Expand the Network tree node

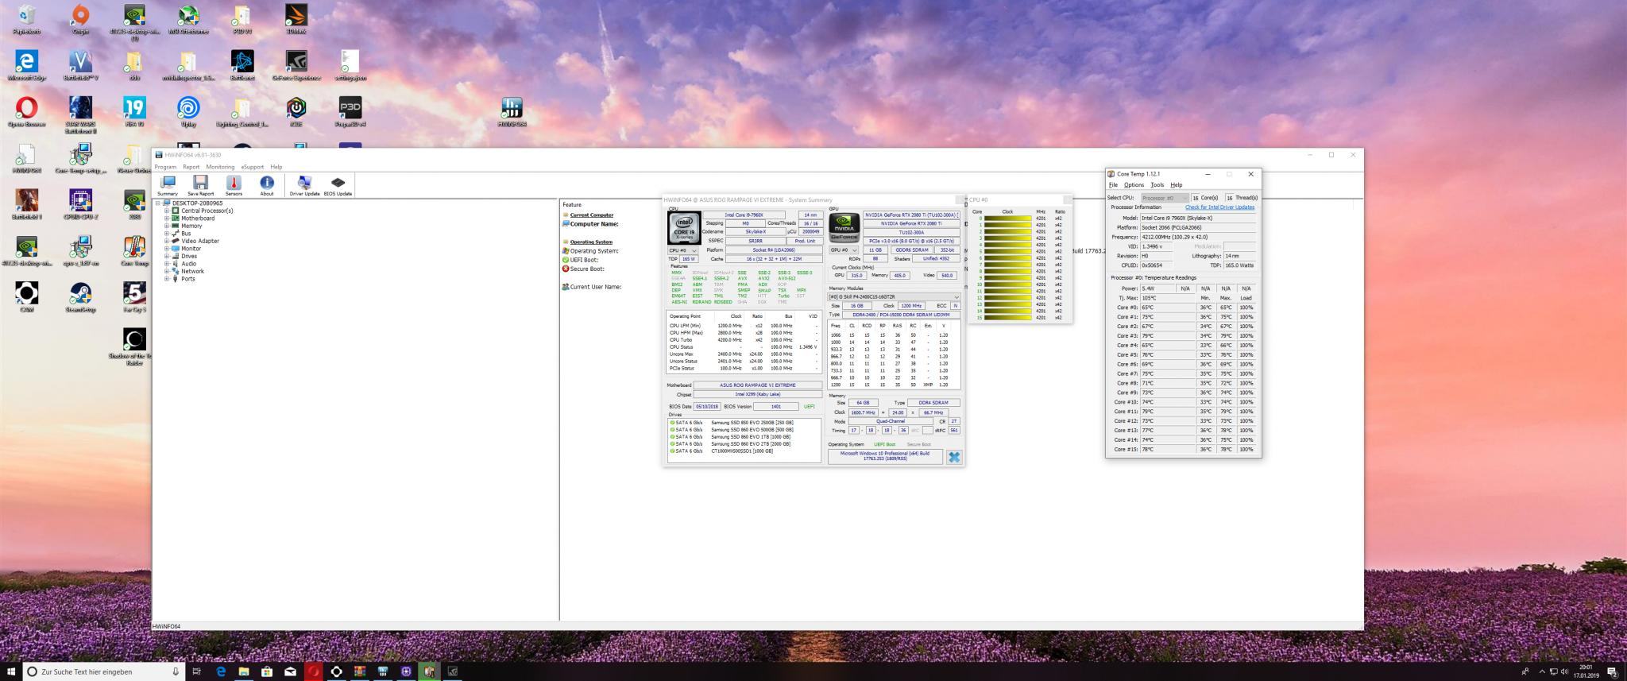point(167,271)
